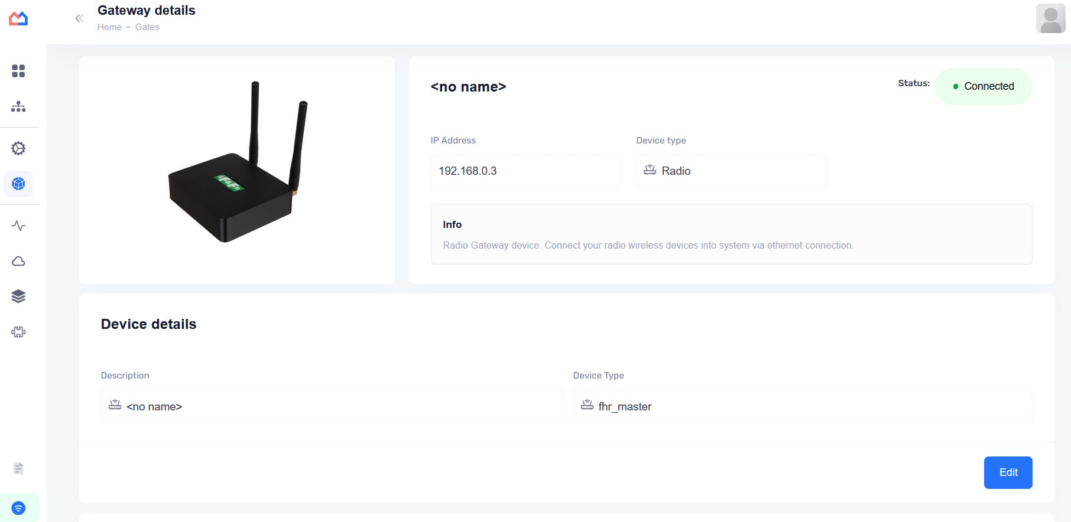Open the network topology sidebar icon

pyautogui.click(x=18, y=107)
